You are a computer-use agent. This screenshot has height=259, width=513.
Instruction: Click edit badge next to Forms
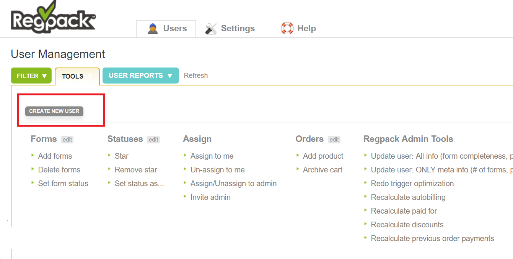pyautogui.click(x=67, y=140)
